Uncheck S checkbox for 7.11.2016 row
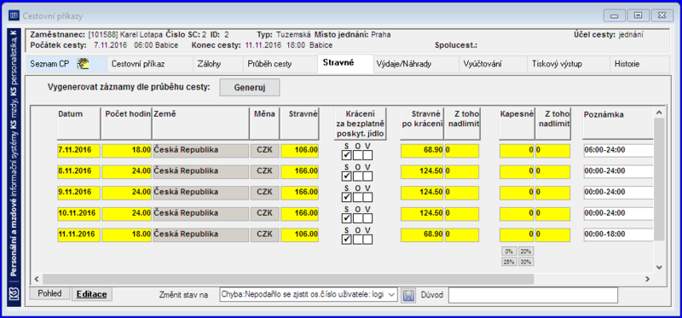 point(347,155)
